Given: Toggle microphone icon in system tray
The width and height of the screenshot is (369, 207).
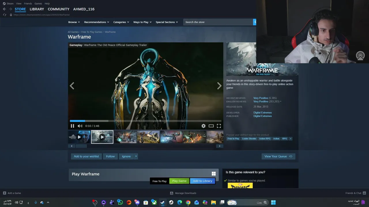Looking at the screenshot, I should (x=36, y=202).
